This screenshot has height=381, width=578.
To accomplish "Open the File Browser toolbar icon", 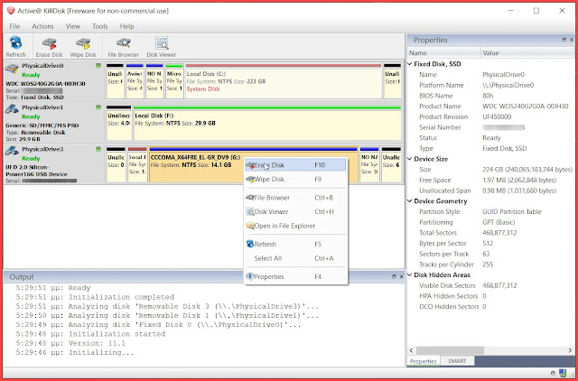I will click(x=123, y=46).
